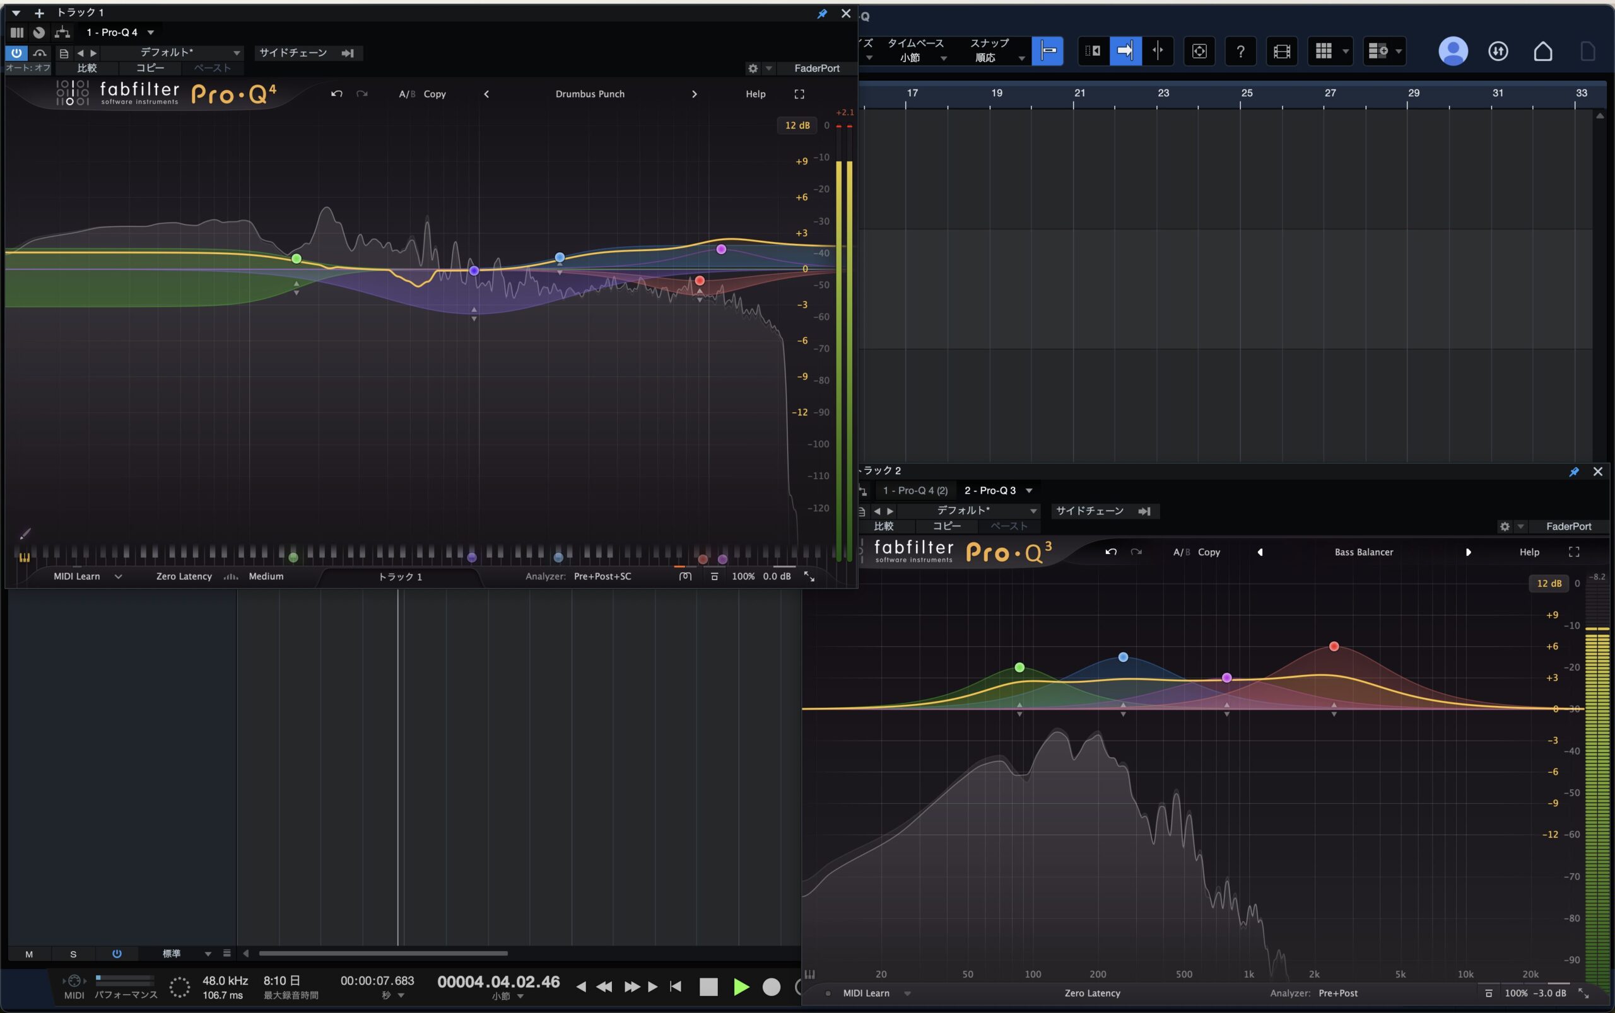Open the 標準 track view dropdown
The height and width of the screenshot is (1013, 1615).
(x=186, y=953)
